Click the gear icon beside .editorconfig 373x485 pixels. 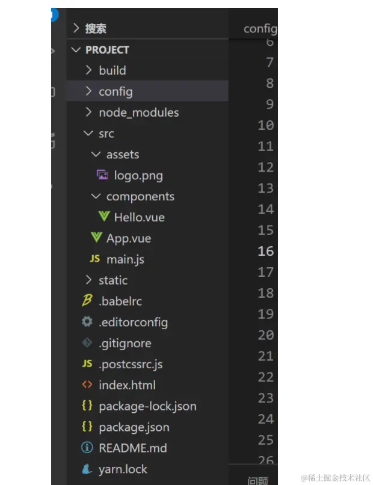87,322
